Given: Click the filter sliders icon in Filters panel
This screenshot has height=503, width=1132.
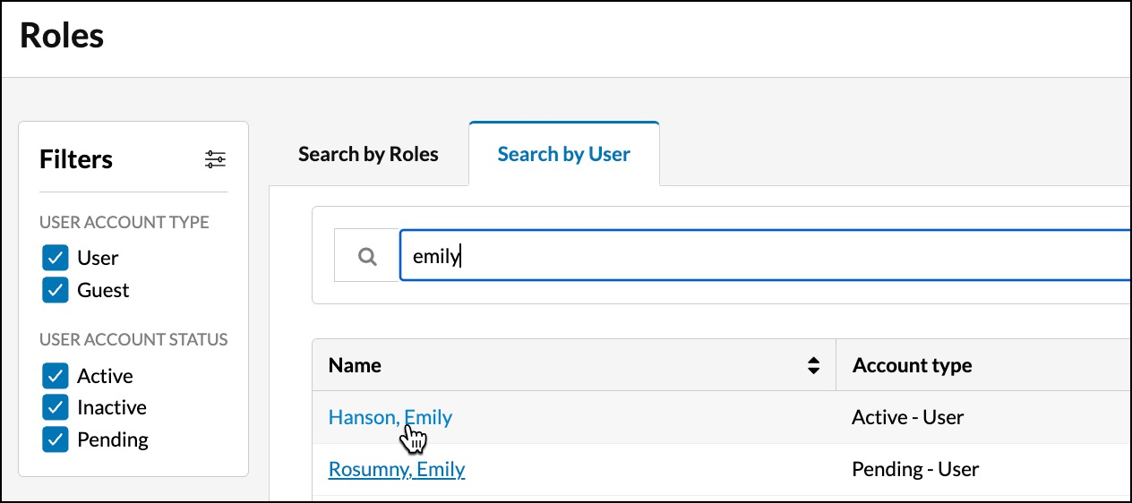Looking at the screenshot, I should point(215,159).
